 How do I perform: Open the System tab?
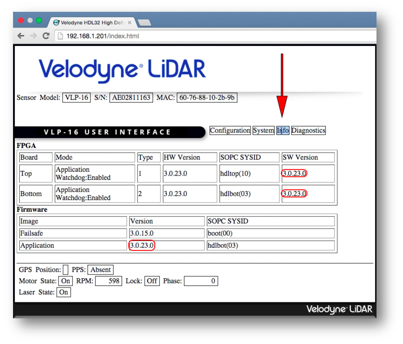263,131
